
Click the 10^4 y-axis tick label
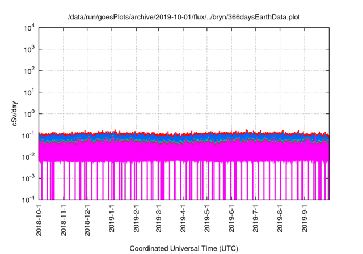[28, 28]
